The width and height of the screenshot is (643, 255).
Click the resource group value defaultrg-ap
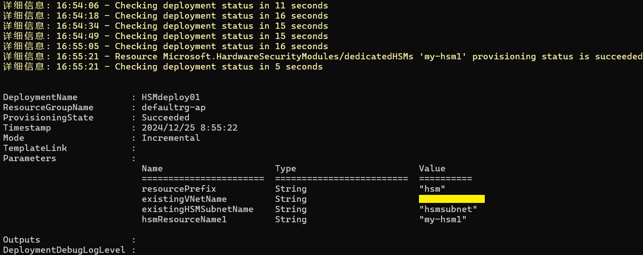point(173,107)
